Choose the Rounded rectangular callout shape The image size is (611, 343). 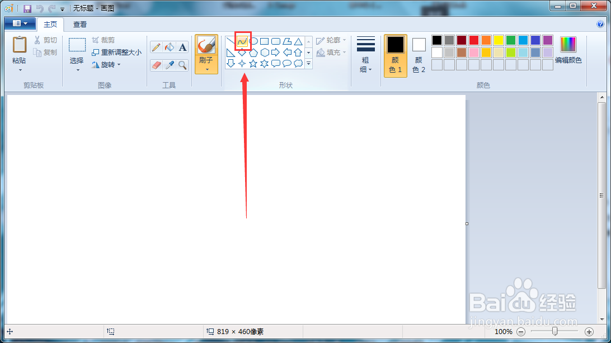tap(276, 63)
